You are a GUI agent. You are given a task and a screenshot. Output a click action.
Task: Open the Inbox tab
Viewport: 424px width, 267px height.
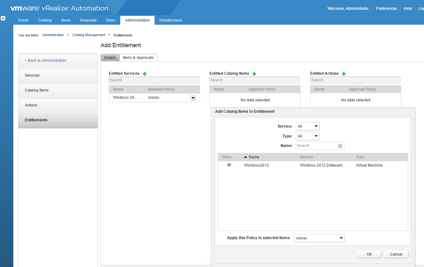(111, 20)
